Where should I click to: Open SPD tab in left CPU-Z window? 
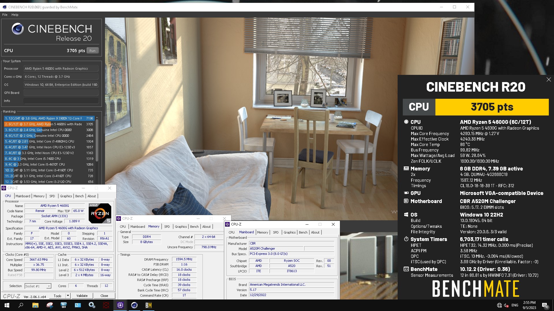[x=52, y=196]
